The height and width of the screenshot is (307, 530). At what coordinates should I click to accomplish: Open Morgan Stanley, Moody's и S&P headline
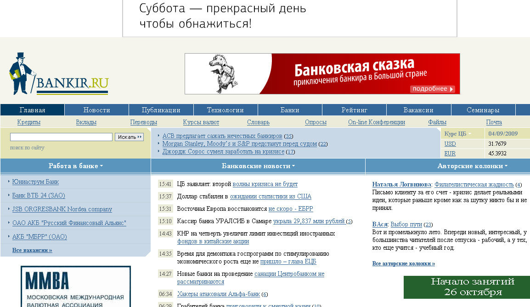pyautogui.click(x=240, y=144)
